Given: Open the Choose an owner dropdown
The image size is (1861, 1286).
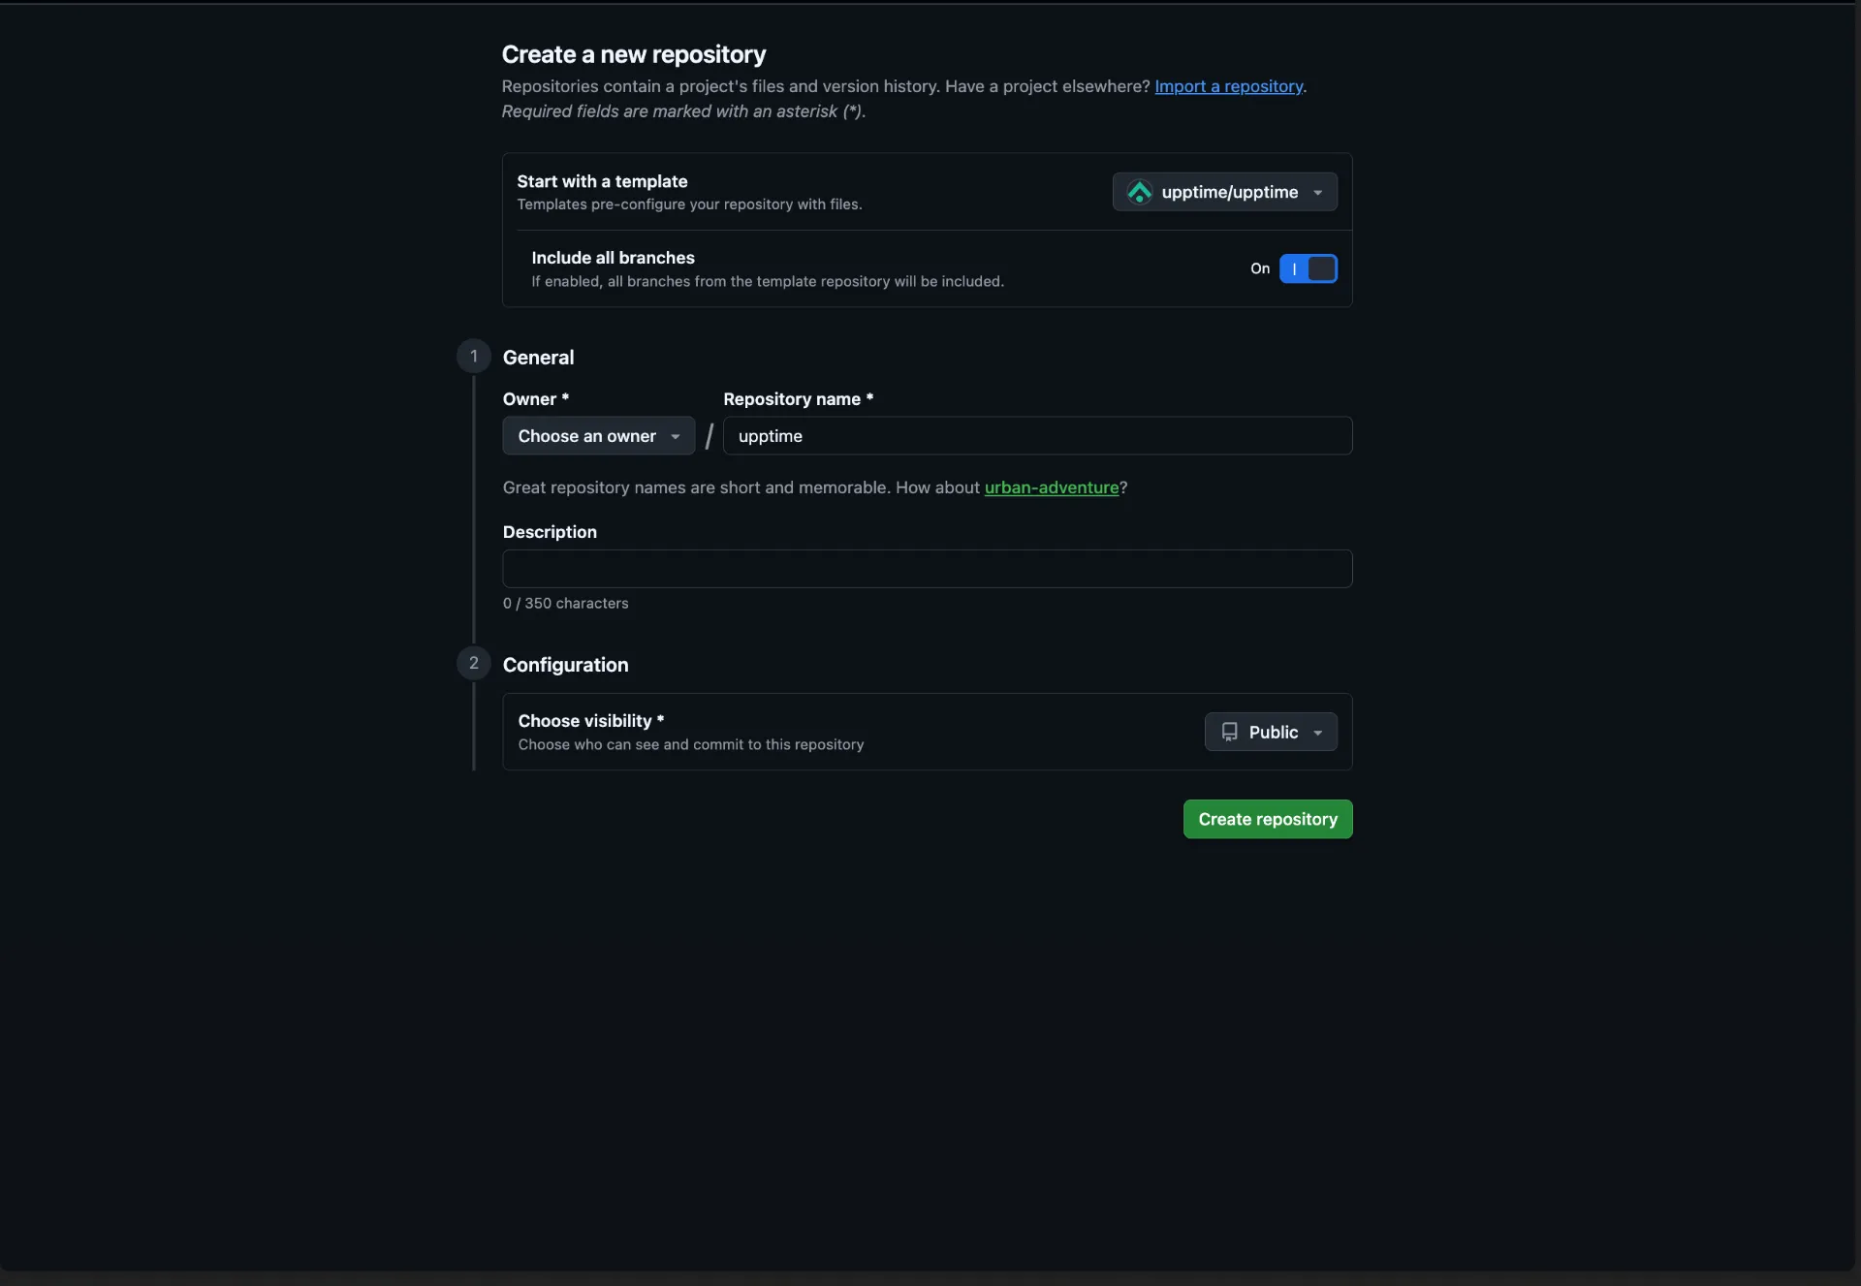Looking at the screenshot, I should 598,436.
